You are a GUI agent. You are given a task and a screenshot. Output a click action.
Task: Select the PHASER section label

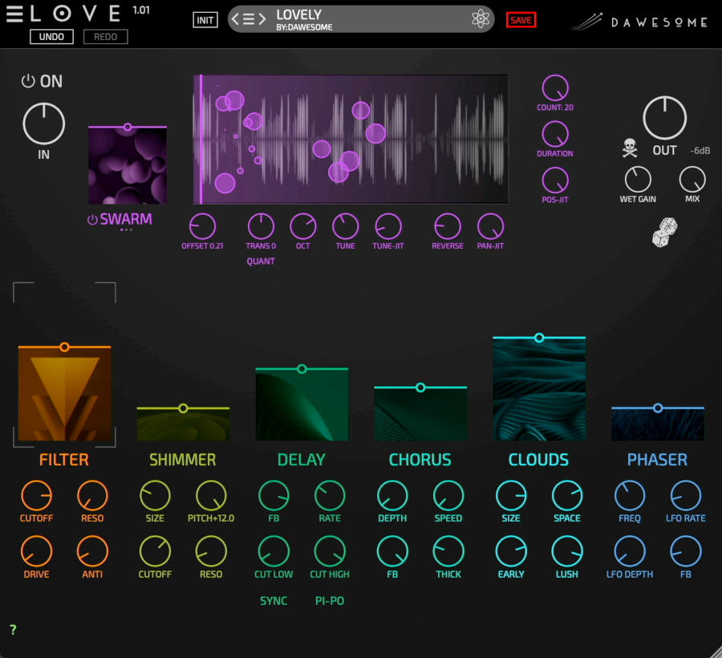tap(657, 459)
